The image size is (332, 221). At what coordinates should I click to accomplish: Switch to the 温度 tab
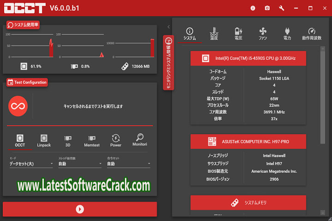[x=214, y=34]
